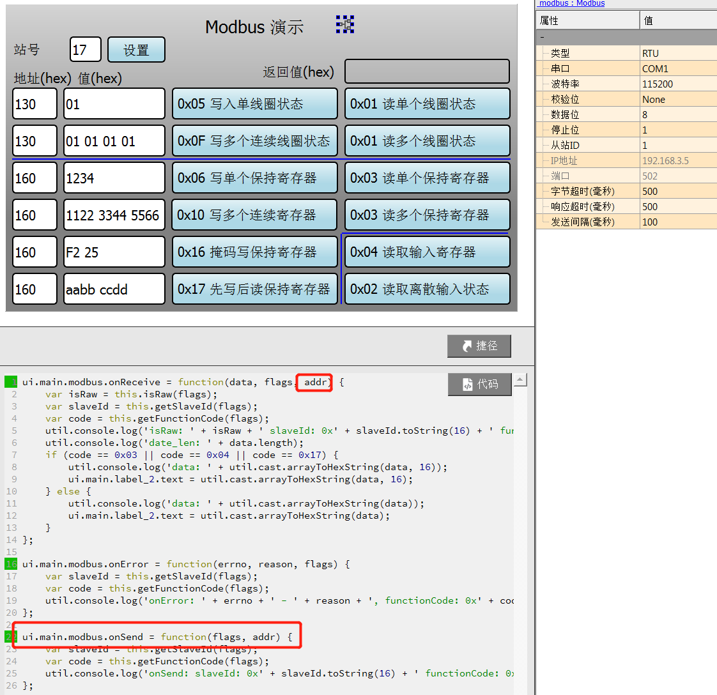Click address field 160 in 0x10 row

click(35, 215)
